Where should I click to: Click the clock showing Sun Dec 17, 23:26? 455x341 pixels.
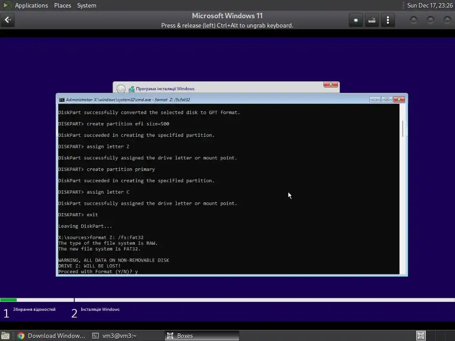pos(430,5)
